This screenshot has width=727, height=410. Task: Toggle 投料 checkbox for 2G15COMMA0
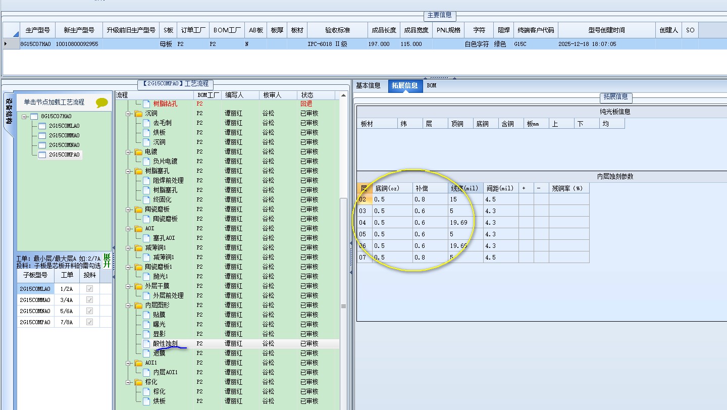pyautogui.click(x=89, y=300)
